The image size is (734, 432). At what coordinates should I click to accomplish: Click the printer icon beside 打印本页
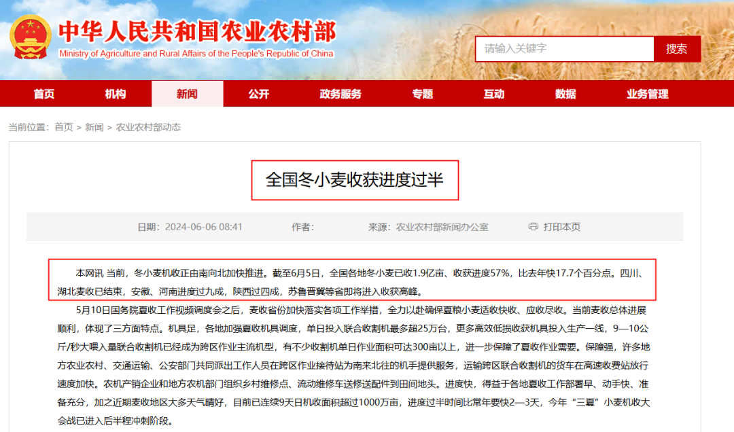(532, 227)
